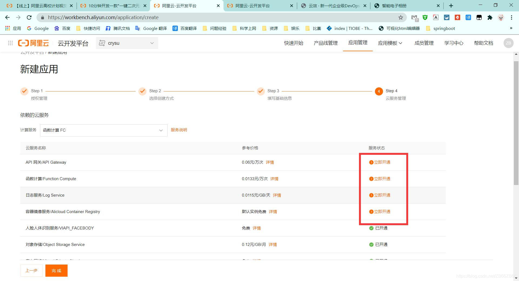Open 详情 for Object Storage Service
The image size is (519, 281).
coord(273,245)
